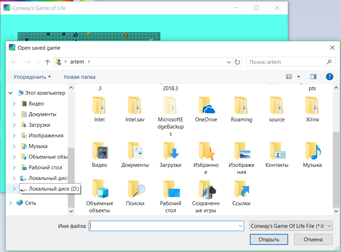Open the Музыка folder in file pane

click(x=312, y=155)
